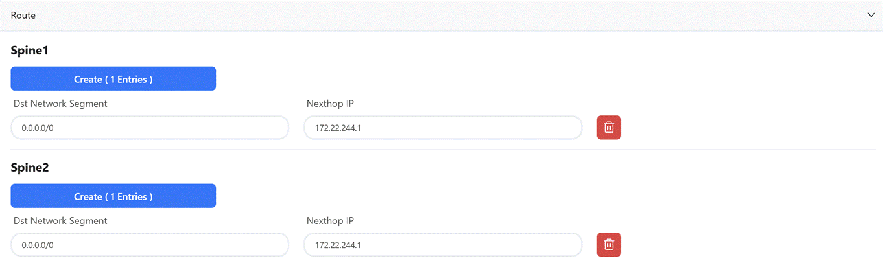Delete the Spine1 route entry

(x=609, y=128)
